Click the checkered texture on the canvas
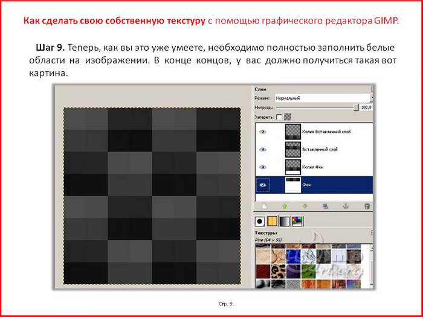 click(152, 196)
